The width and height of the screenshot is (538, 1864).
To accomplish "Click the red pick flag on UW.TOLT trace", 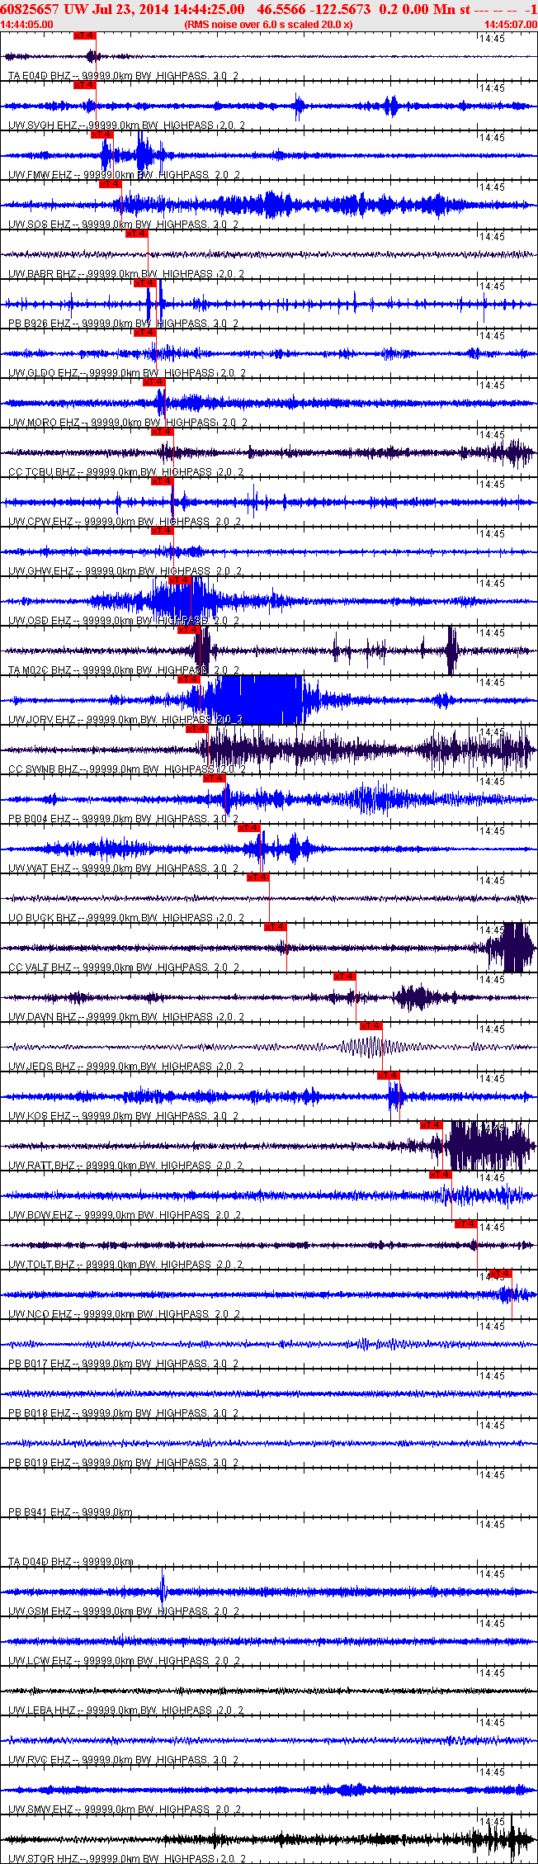I will (x=466, y=1224).
